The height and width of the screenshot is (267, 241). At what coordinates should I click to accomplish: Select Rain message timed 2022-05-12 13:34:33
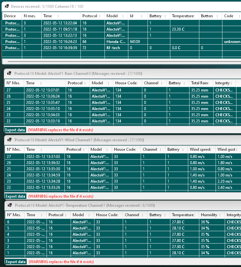(x=123, y=115)
